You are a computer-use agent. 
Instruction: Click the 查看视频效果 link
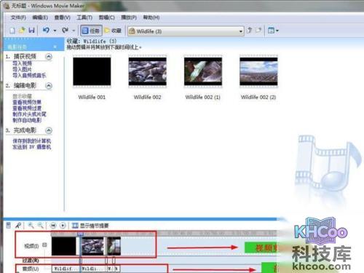tap(27, 102)
